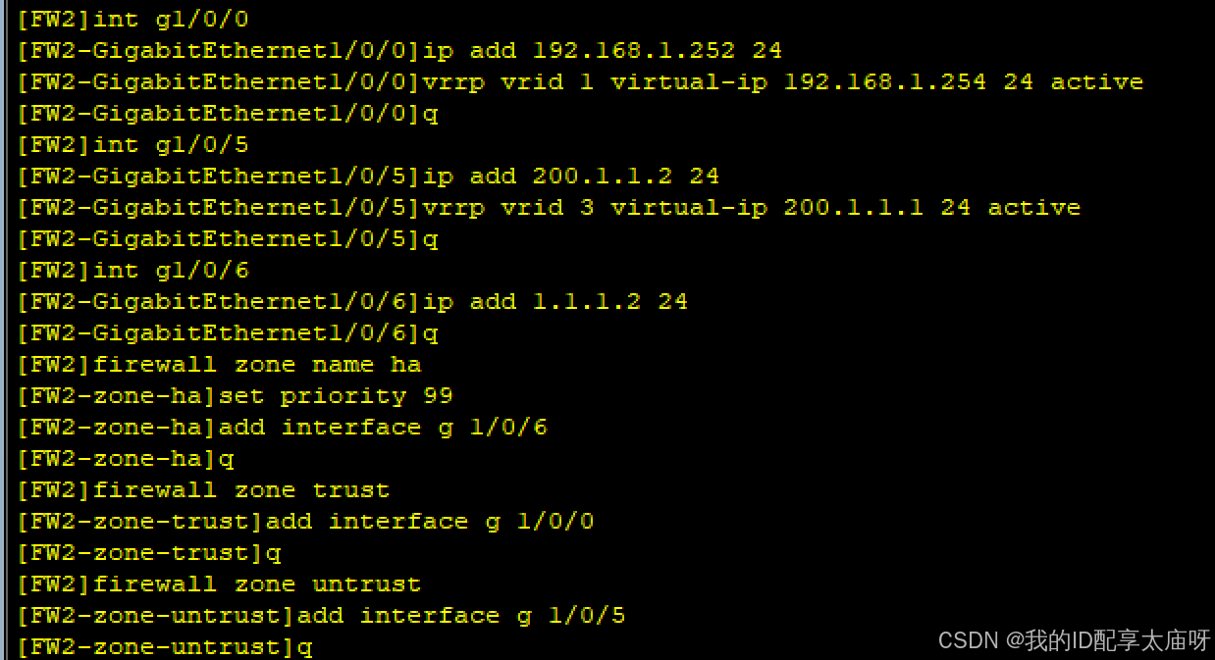Viewport: 1215px width, 660px height.
Task: Click the 'add interface g 1/0/6' line
Action: click(282, 428)
